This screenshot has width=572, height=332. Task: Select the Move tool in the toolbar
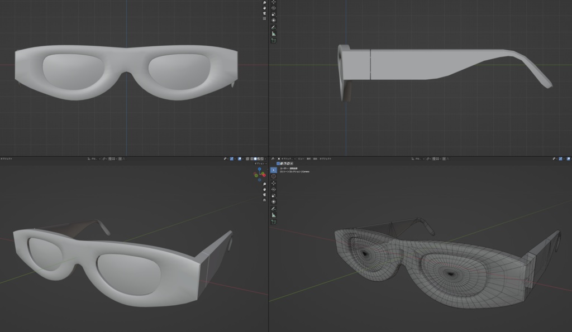pyautogui.click(x=273, y=183)
